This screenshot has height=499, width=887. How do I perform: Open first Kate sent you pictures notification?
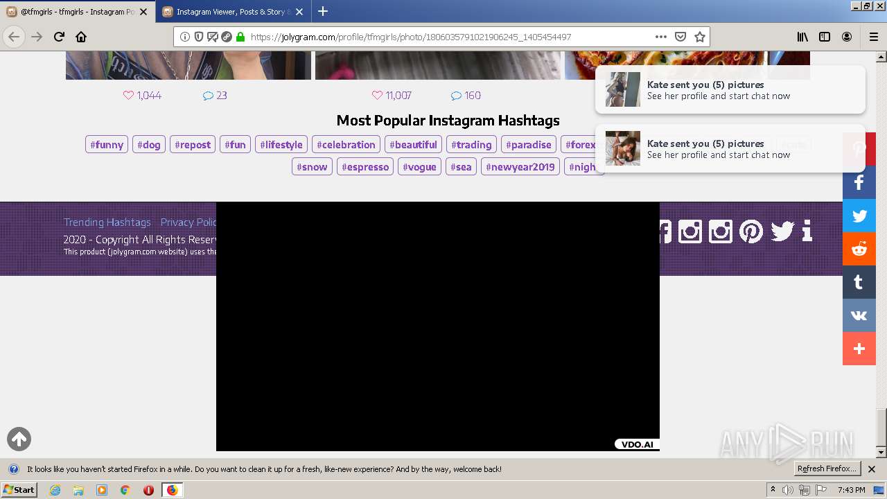click(730, 89)
